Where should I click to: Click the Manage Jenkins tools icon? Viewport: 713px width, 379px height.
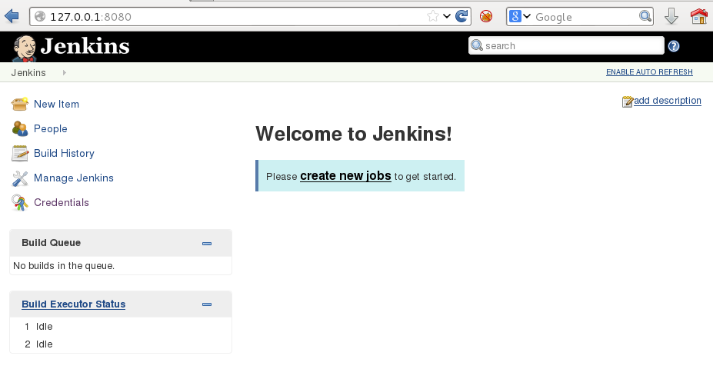pos(19,178)
